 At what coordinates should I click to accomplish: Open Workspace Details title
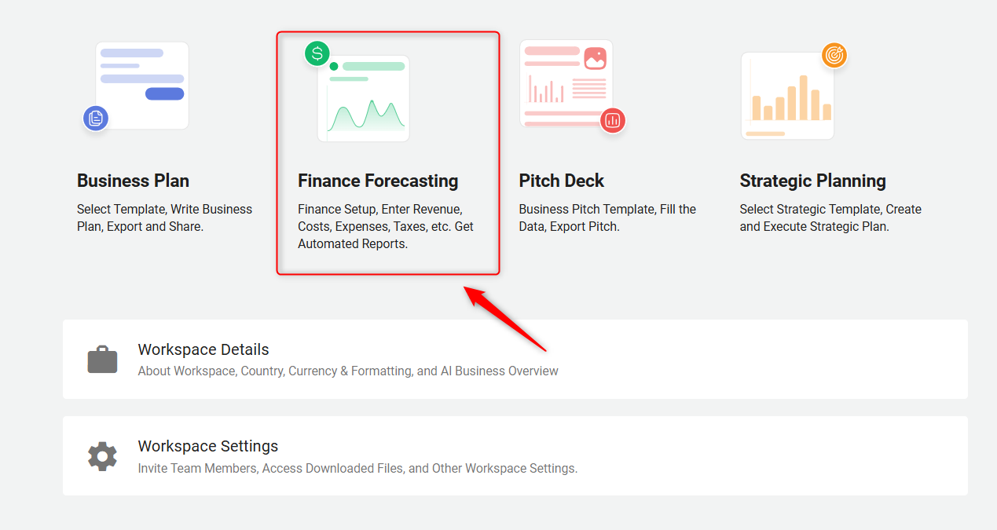(203, 349)
